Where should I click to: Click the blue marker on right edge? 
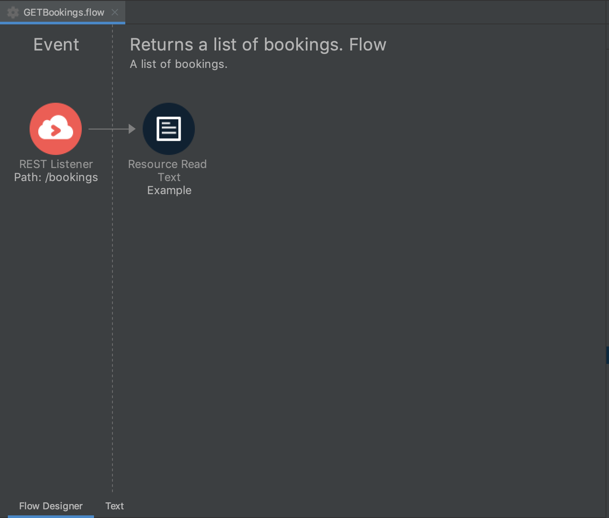click(x=607, y=355)
